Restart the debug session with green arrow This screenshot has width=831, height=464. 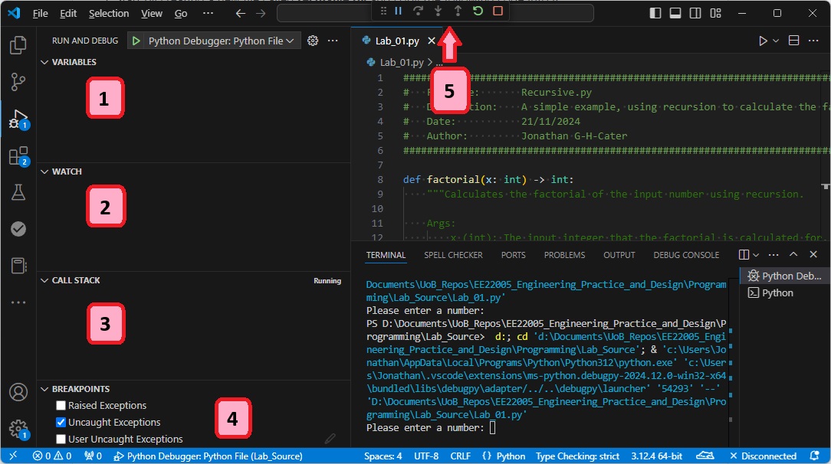coord(478,11)
